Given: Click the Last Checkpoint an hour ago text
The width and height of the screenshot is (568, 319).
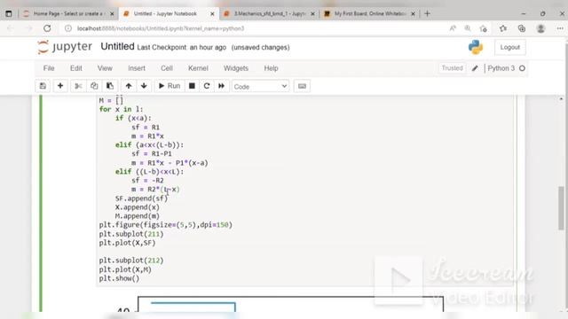Looking at the screenshot, I should coord(181,47).
